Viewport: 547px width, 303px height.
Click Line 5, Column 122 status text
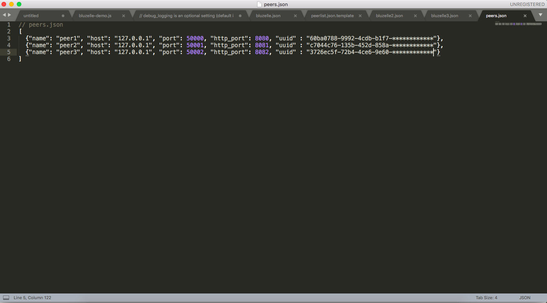(x=32, y=298)
